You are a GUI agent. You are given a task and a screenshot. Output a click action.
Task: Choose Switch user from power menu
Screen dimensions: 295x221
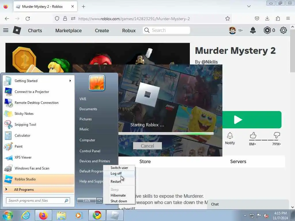(x=119, y=168)
